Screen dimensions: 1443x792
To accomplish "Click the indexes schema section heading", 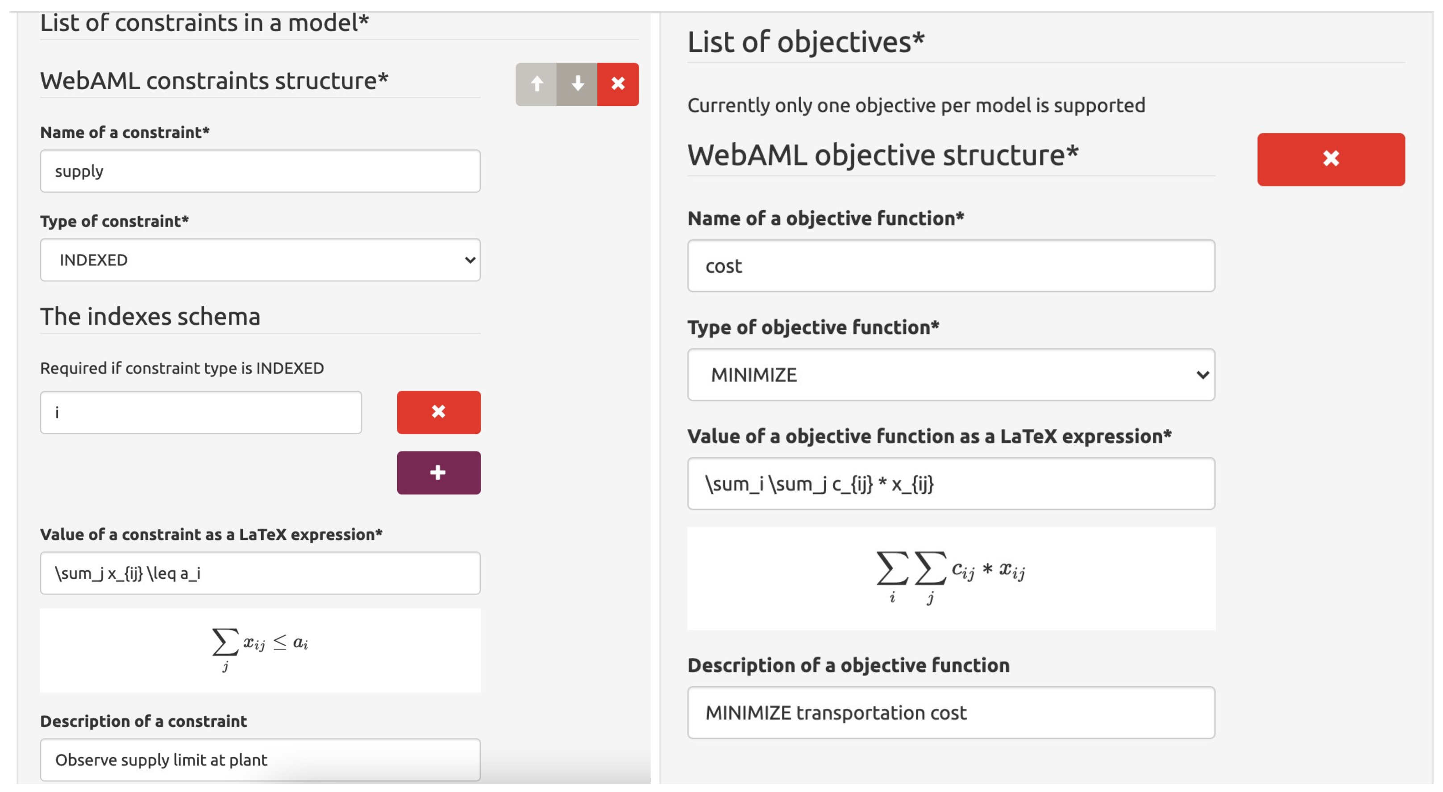I will point(150,316).
